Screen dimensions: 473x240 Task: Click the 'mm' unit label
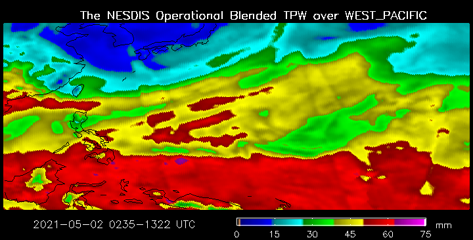443,226
